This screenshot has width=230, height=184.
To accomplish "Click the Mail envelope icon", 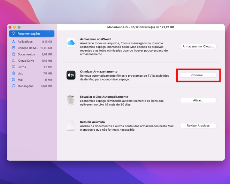I will point(14,79).
